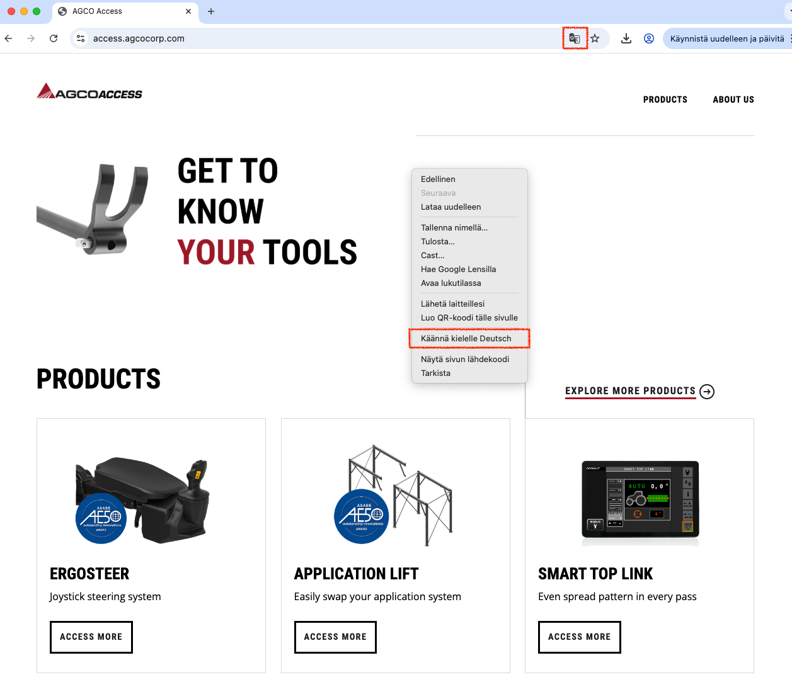This screenshot has height=699, width=792.
Task: Choose Edellinen in the context menu
Action: click(x=469, y=179)
